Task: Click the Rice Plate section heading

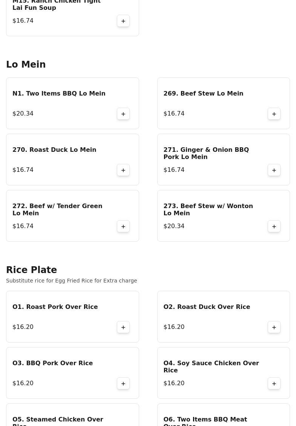Action: pos(32,270)
